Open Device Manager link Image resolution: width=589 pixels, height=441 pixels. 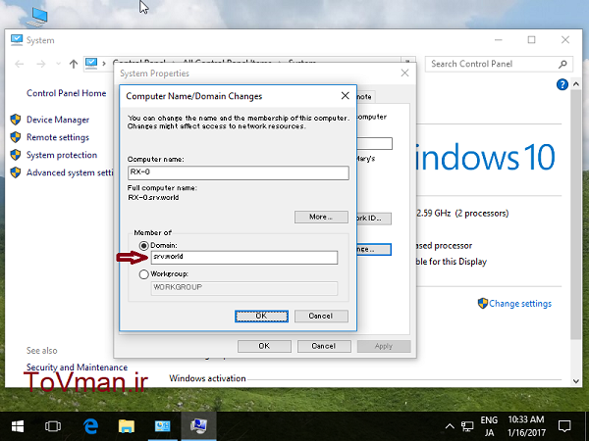(58, 120)
